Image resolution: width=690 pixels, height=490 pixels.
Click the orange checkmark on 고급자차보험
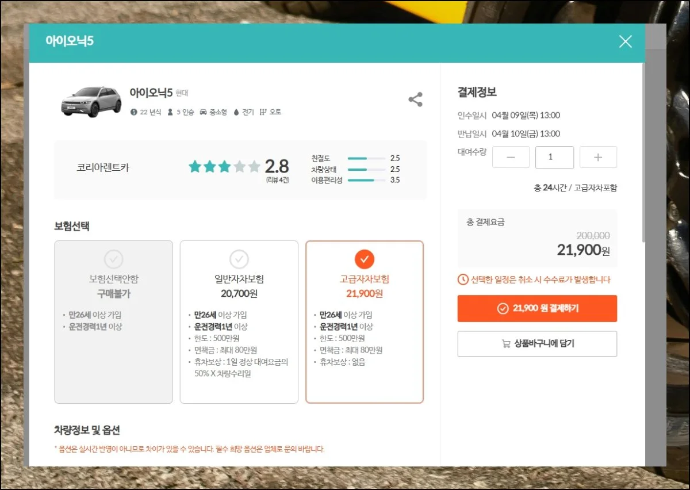pos(365,259)
